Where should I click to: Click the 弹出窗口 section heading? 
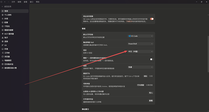point(85,109)
